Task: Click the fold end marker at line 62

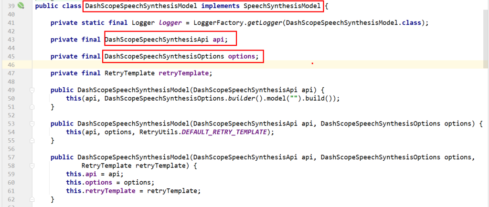Action: coord(32,199)
